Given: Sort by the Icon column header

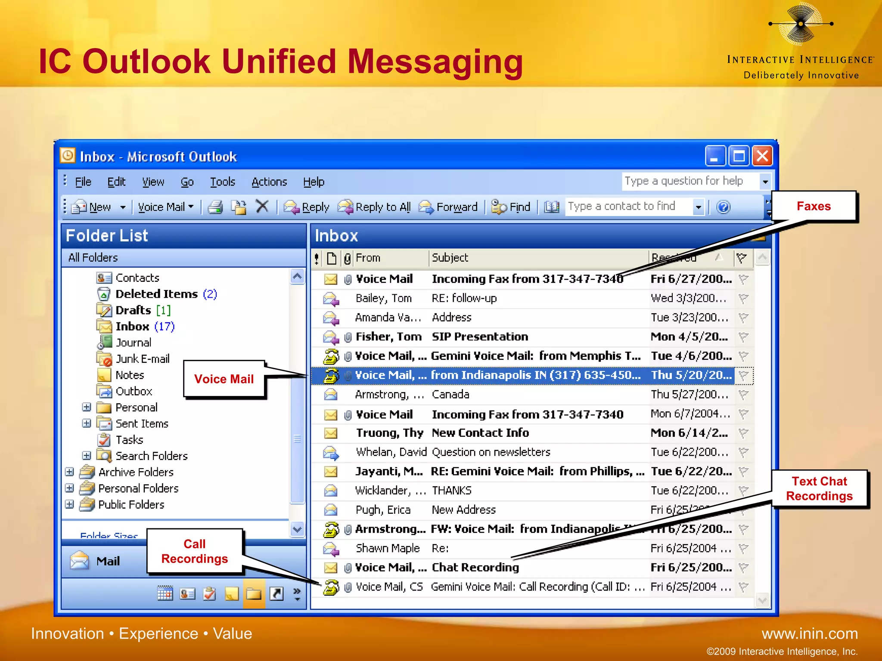Looking at the screenshot, I should click(x=332, y=258).
